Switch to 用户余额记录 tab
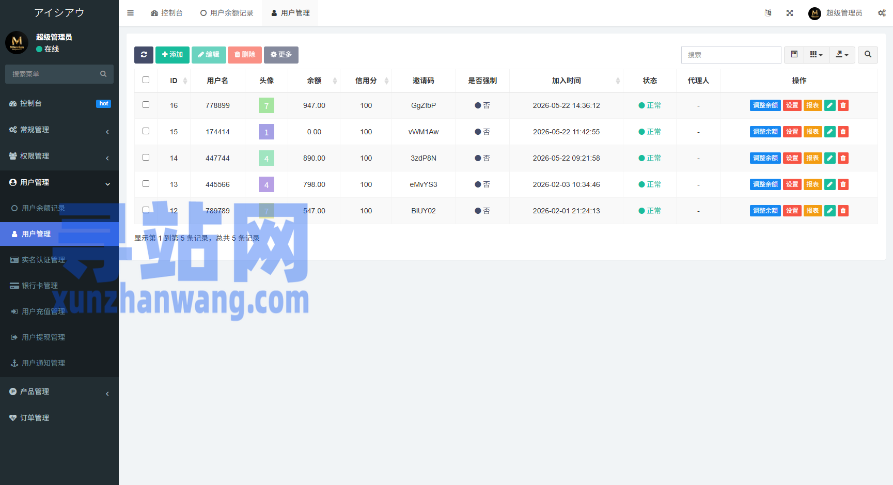The width and height of the screenshot is (893, 485). (x=227, y=13)
